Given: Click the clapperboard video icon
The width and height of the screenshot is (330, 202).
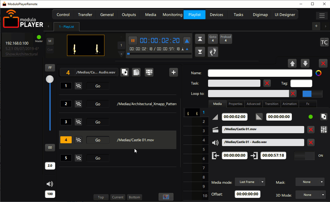Looking at the screenshot, I should click(x=215, y=130).
